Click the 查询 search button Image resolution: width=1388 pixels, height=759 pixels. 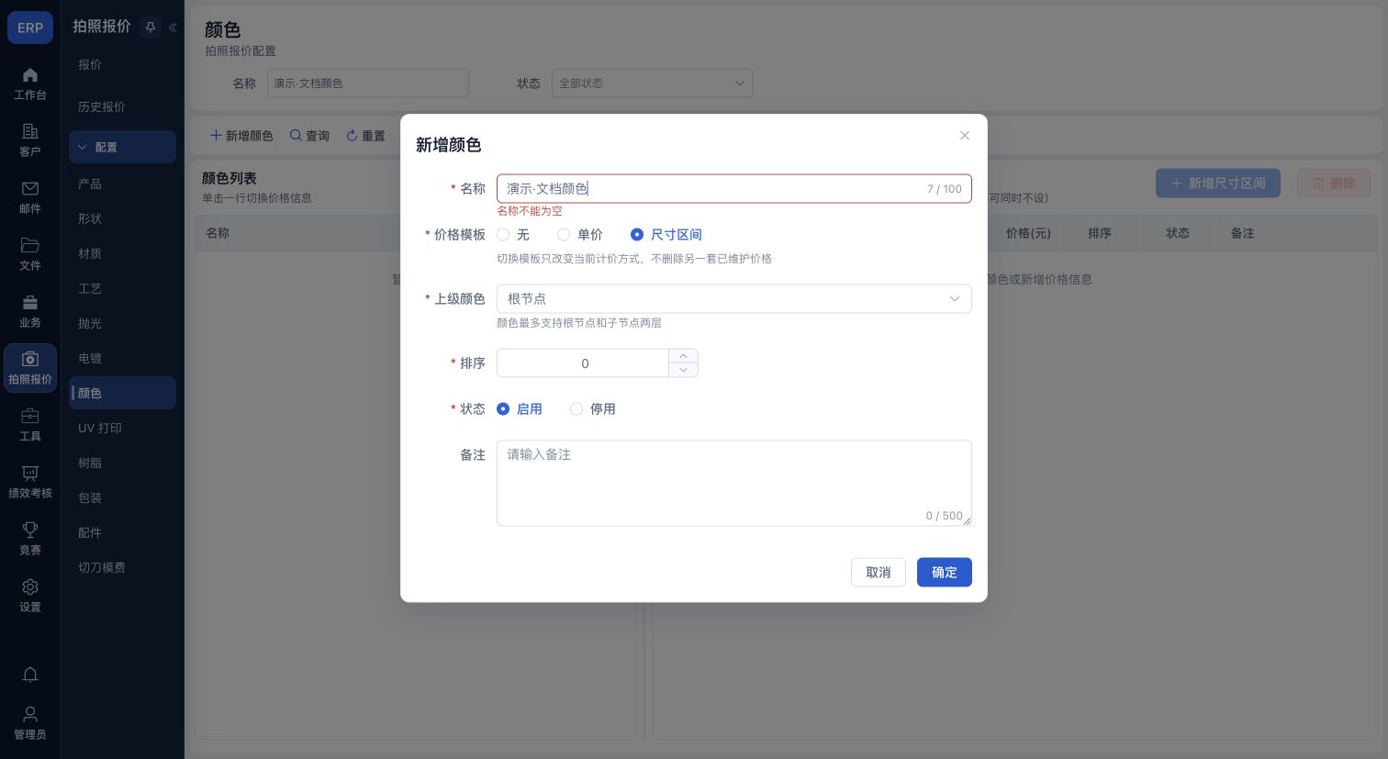point(309,136)
